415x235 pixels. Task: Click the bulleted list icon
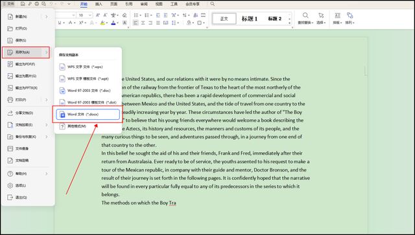tap(136, 16)
